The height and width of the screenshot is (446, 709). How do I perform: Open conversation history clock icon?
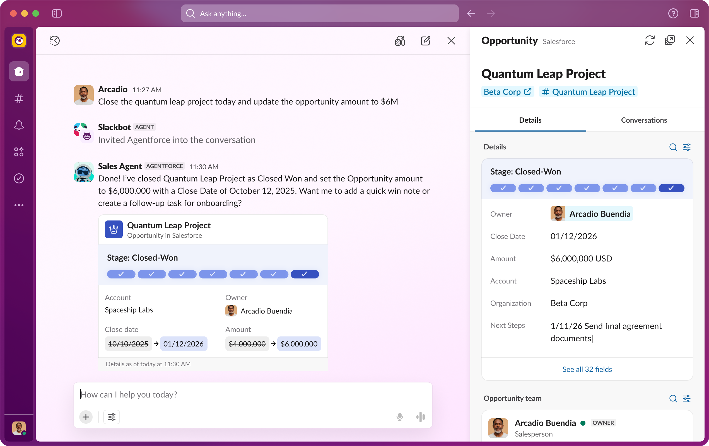(x=55, y=41)
